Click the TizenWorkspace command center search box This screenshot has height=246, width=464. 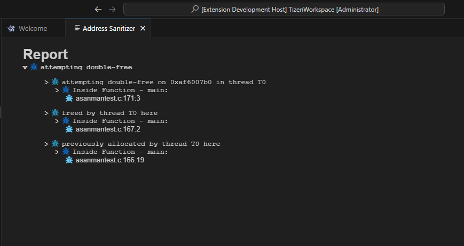tap(284, 9)
